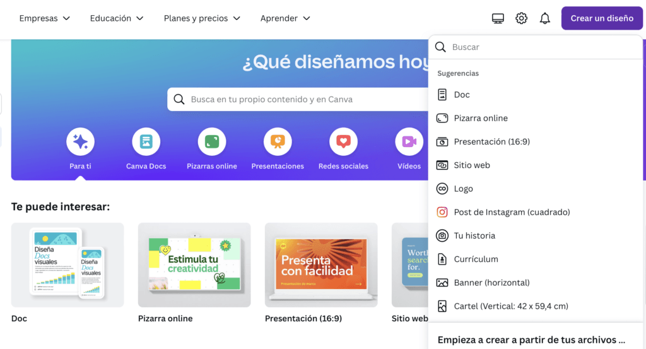Viewport: 646px width, 349px height.
Task: Open the Para ti category label
Action: pos(80,166)
